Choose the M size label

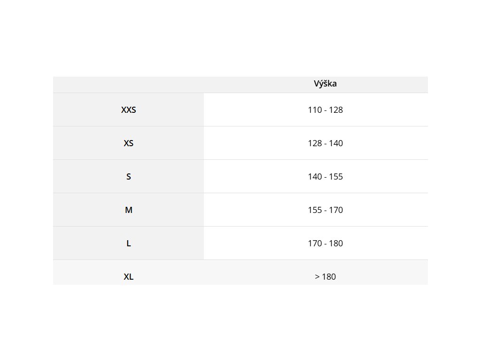point(129,210)
